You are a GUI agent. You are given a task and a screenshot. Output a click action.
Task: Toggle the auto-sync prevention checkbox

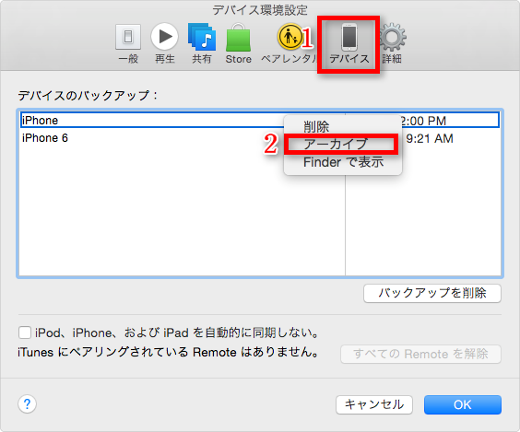point(25,333)
